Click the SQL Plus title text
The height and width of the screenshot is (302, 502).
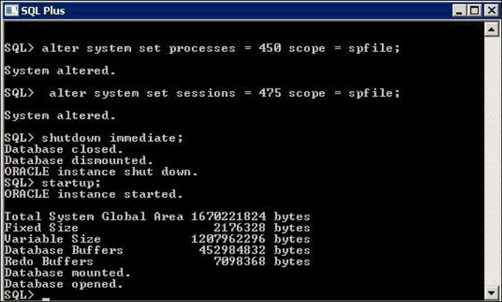click(x=43, y=11)
